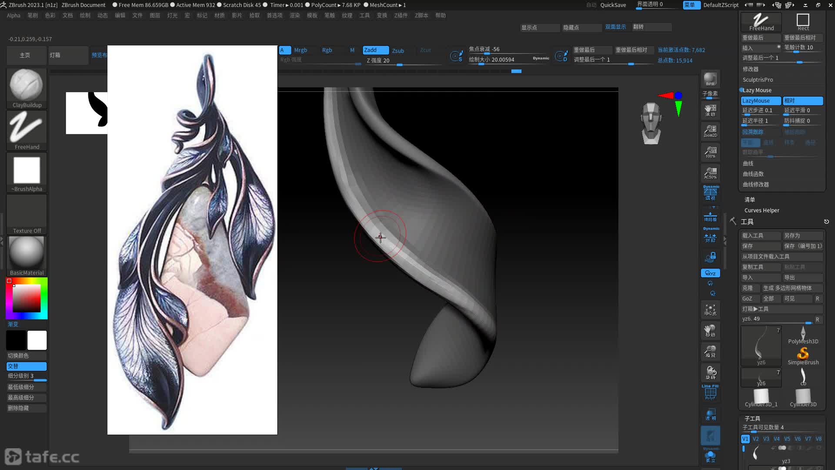Click the camera head orientation gizmo
This screenshot has height=470, width=835.
point(651,123)
